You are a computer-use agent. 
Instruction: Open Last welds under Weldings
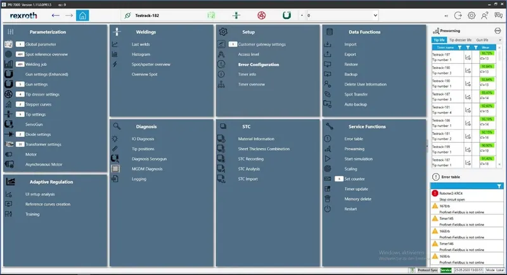pyautogui.click(x=141, y=44)
